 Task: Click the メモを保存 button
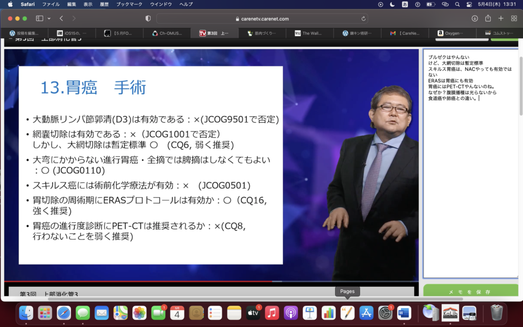click(470, 292)
